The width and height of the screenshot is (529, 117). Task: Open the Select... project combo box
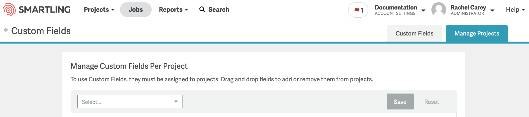click(130, 101)
